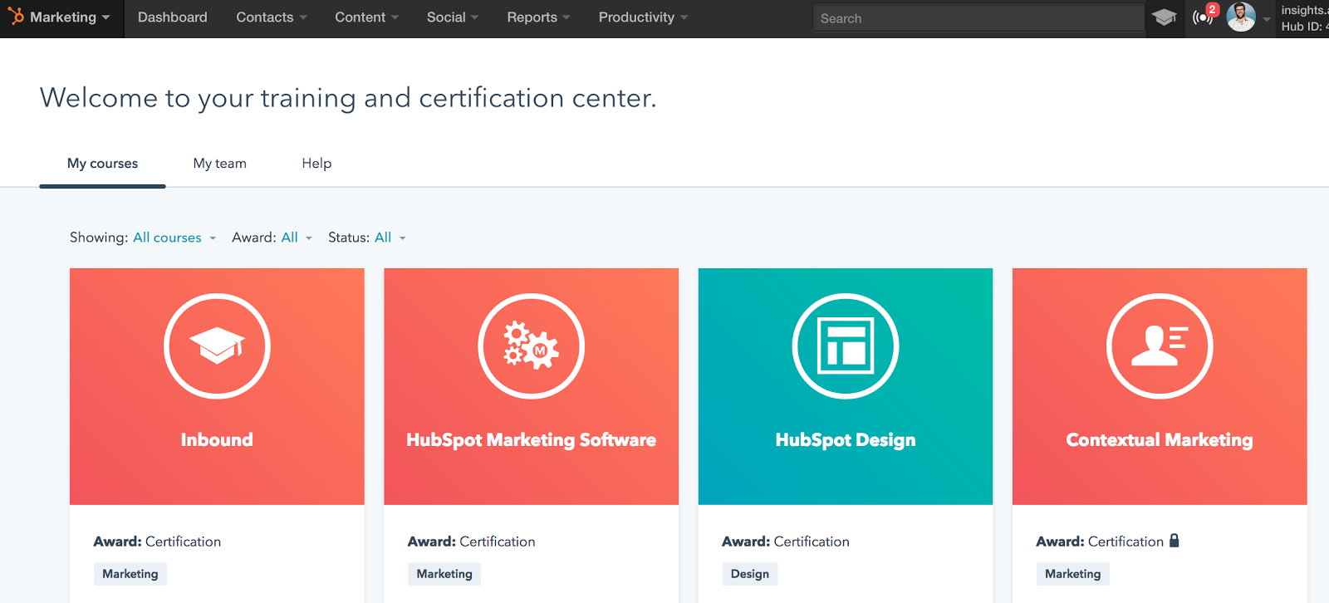Open the Inbound course title

click(217, 439)
